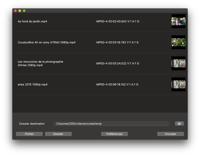
Task: Click the folder browse icon beside destination path
Action: coord(179,124)
